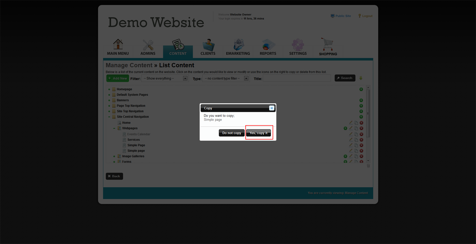The height and width of the screenshot is (244, 476).
Task: Switch to the Clients tab
Action: point(208,48)
